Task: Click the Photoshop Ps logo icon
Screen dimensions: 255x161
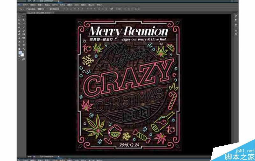Action: pos(19,5)
